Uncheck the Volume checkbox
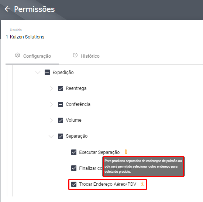Image resolution: width=203 pixels, height=202 pixels. click(61, 120)
